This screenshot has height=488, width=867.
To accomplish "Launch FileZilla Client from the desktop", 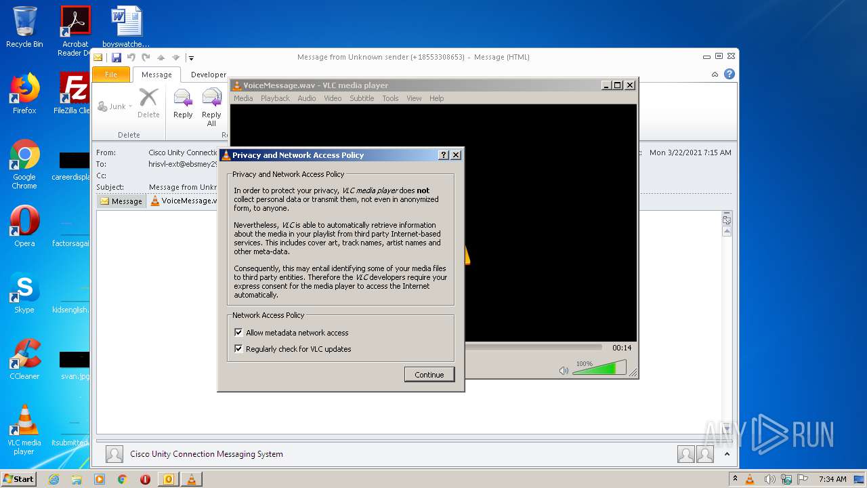I will [74, 94].
